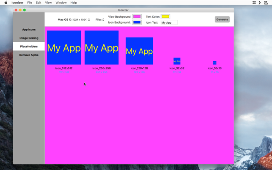
Task: Select the icon_256x256 placeholder image
Action: [x=102, y=47]
